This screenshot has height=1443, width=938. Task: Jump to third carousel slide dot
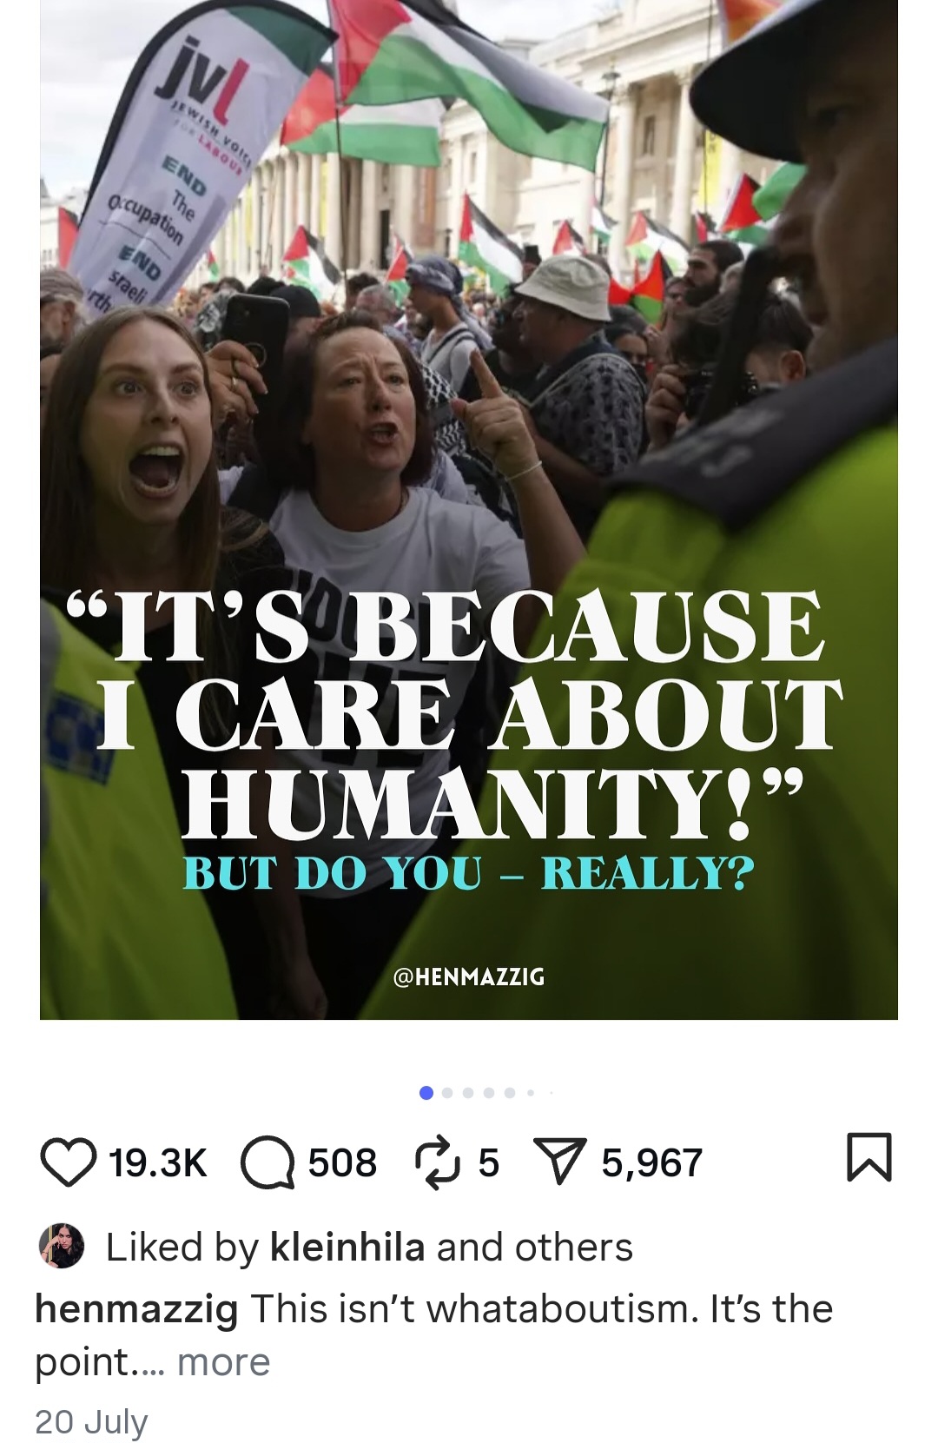(468, 1093)
